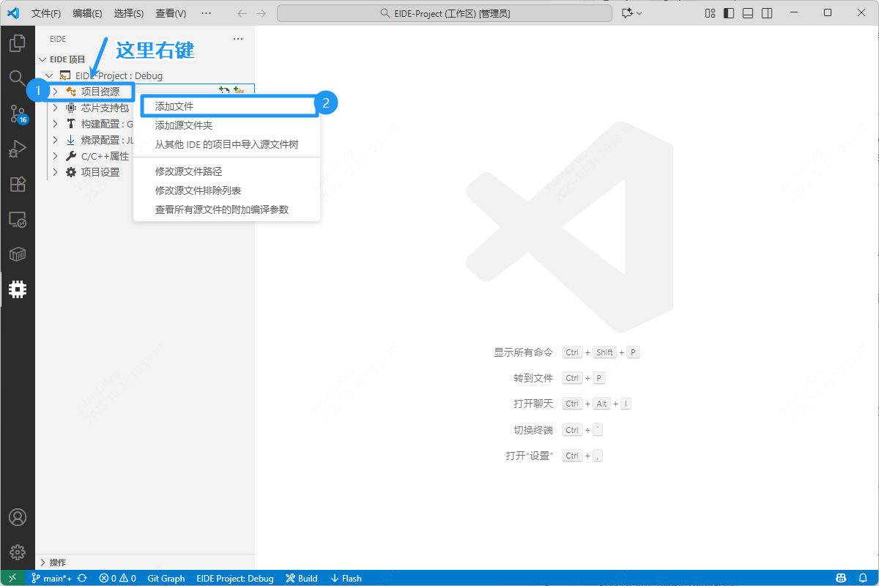Expand the 芯片支持包 tree item
The width and height of the screenshot is (879, 586).
(56, 107)
